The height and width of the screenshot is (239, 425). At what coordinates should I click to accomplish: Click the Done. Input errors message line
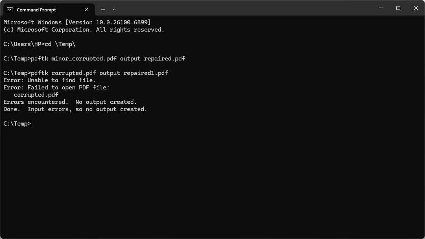(75, 109)
